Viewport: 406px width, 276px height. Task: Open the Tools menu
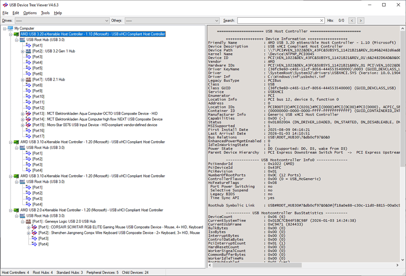coord(45,13)
